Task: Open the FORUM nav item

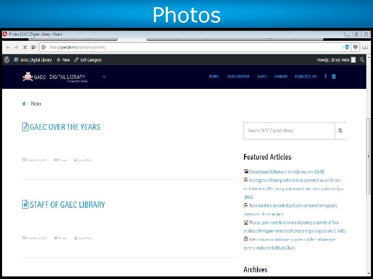Action: (281, 76)
